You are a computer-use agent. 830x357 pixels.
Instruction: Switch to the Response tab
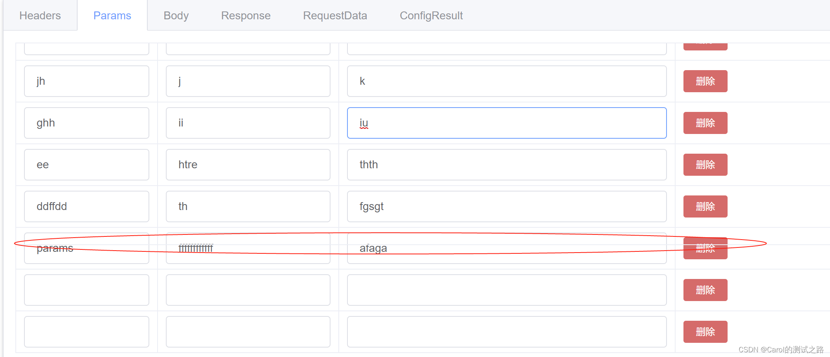pos(245,15)
